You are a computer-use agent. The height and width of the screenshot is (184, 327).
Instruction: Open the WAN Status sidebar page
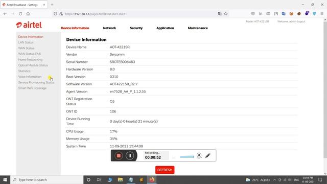pyautogui.click(x=26, y=48)
